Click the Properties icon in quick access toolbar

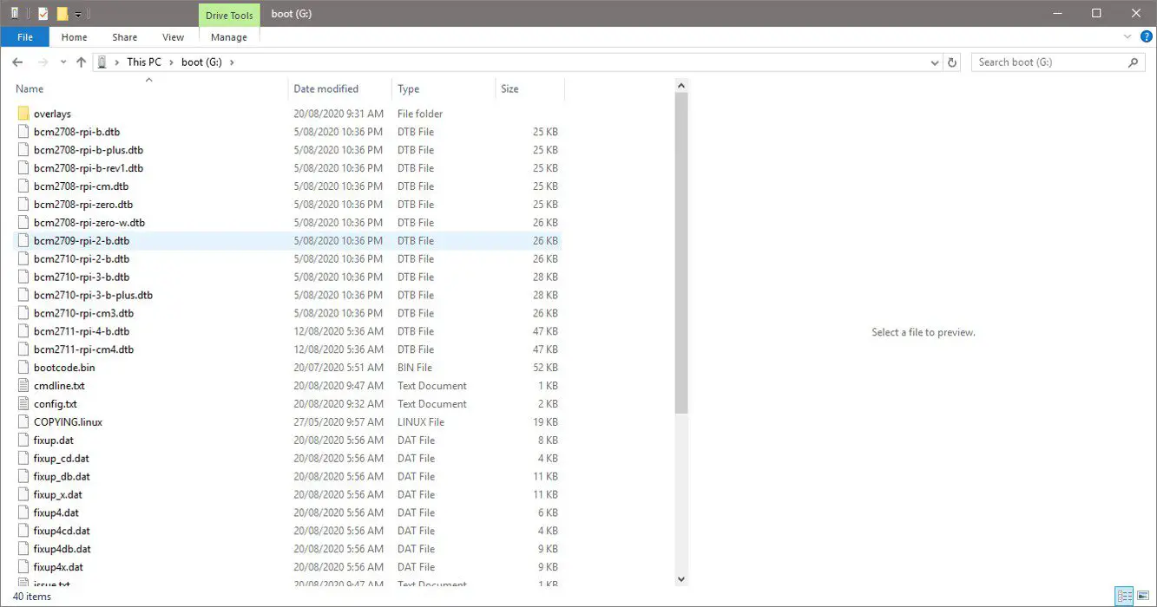(x=43, y=13)
